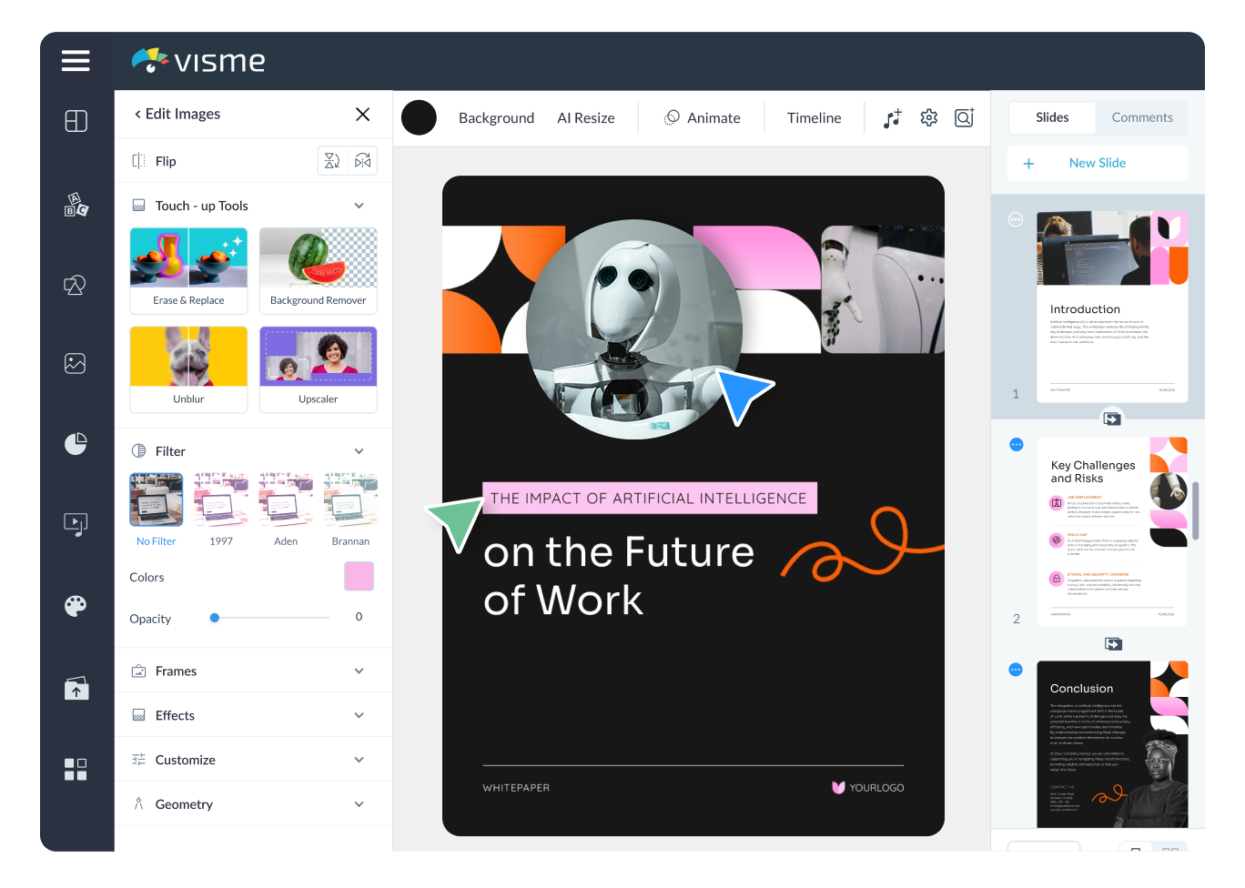1245x888 pixels.
Task: Click the New Slide button
Action: [x=1097, y=163]
